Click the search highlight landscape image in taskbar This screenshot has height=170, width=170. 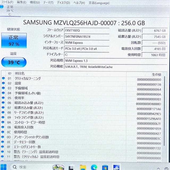pyautogui.click(x=58, y=167)
